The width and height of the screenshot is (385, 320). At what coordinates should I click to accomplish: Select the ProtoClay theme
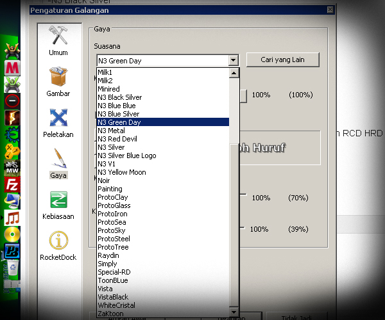click(163, 197)
